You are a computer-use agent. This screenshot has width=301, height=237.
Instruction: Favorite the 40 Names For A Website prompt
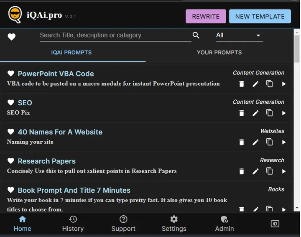[x=11, y=132]
